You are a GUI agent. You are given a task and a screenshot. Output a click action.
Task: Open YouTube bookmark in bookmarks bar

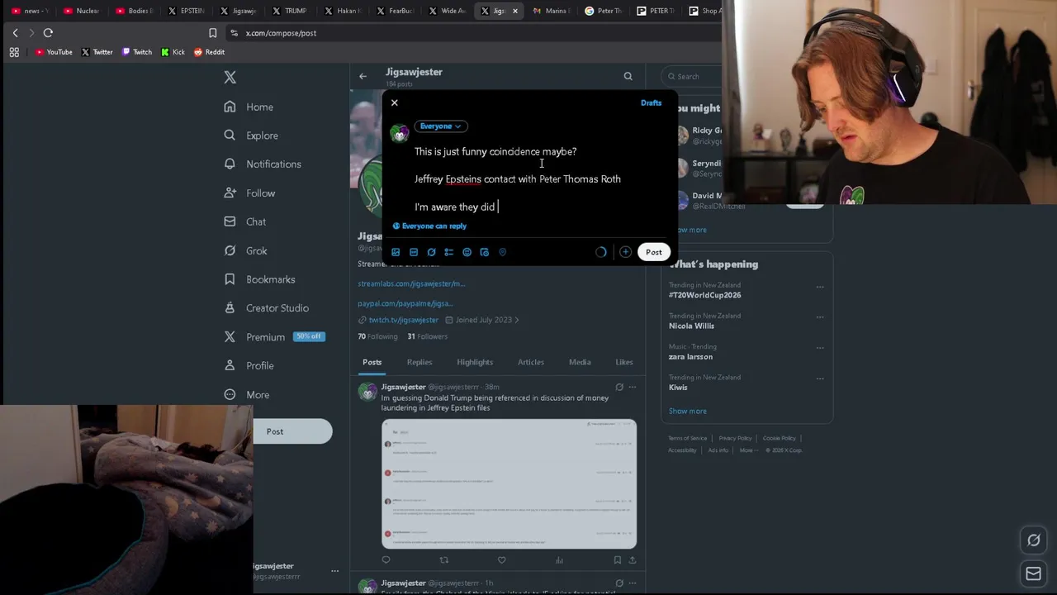(54, 52)
